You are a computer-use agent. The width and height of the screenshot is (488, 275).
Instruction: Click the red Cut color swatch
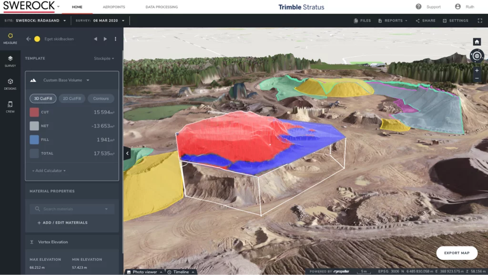coord(34,112)
